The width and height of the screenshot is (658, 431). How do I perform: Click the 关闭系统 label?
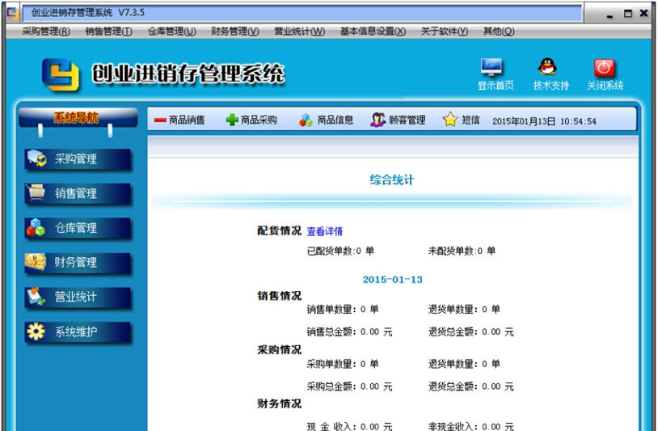pos(605,86)
